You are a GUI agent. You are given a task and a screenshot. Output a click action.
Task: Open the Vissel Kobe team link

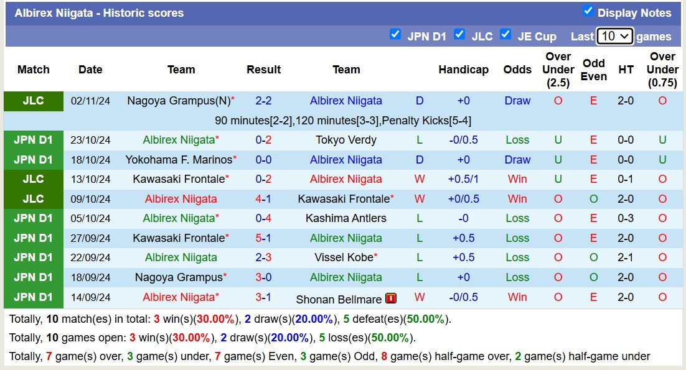[344, 257]
